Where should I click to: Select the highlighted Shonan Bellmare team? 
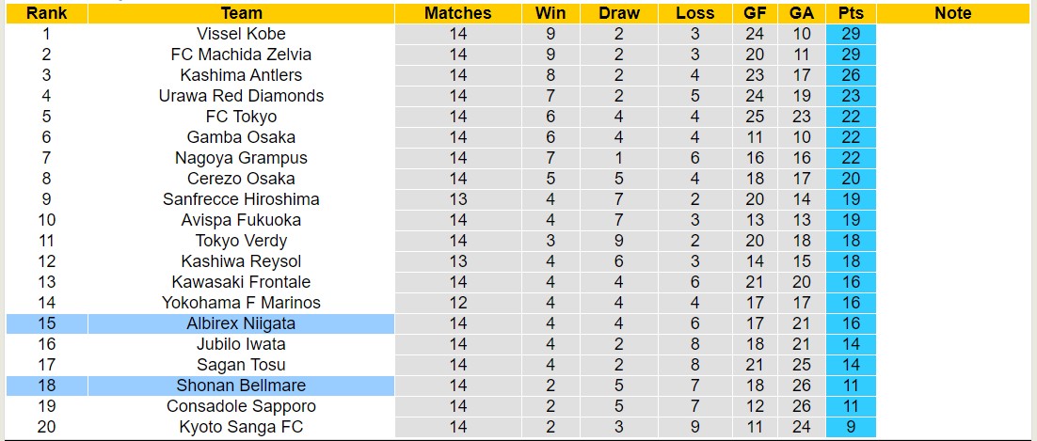(x=241, y=386)
